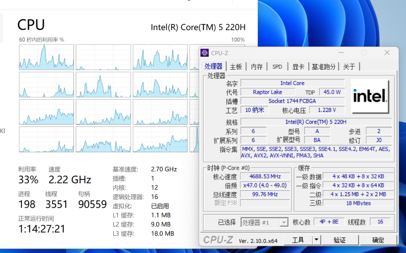Image resolution: width=406 pixels, height=253 pixels.
Task: Open the 工具 dropdown arrow
Action: (317, 240)
